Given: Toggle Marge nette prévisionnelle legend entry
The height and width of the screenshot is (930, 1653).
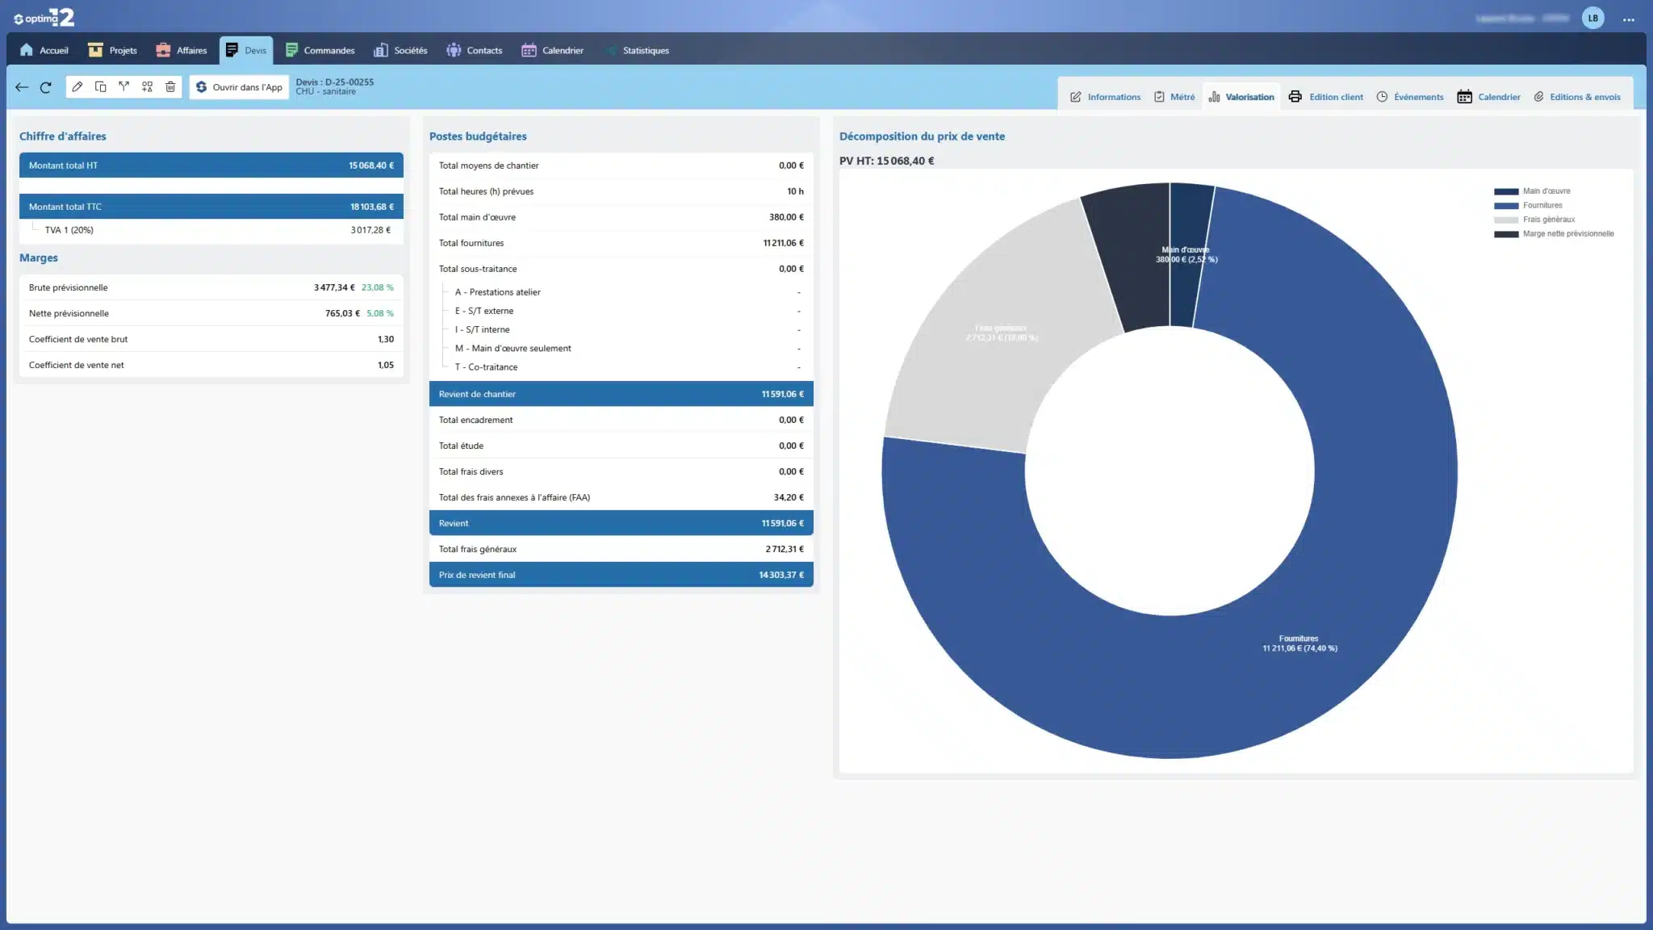Looking at the screenshot, I should [x=1567, y=234].
